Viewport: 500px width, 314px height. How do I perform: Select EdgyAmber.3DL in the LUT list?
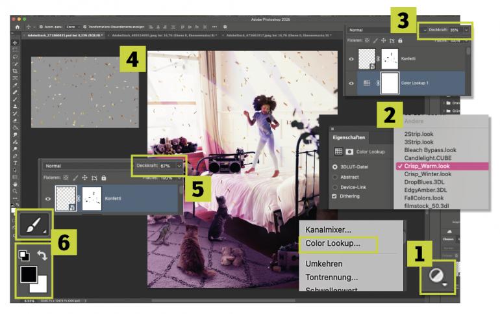click(425, 190)
